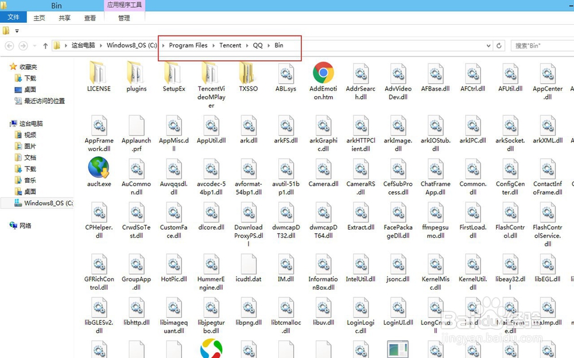Open quick access toolbar customize dropdown

tap(17, 31)
